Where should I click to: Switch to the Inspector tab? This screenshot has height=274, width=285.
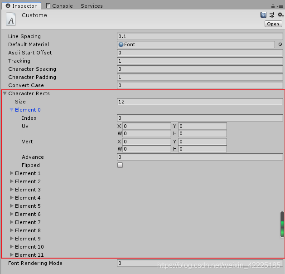coord(21,6)
